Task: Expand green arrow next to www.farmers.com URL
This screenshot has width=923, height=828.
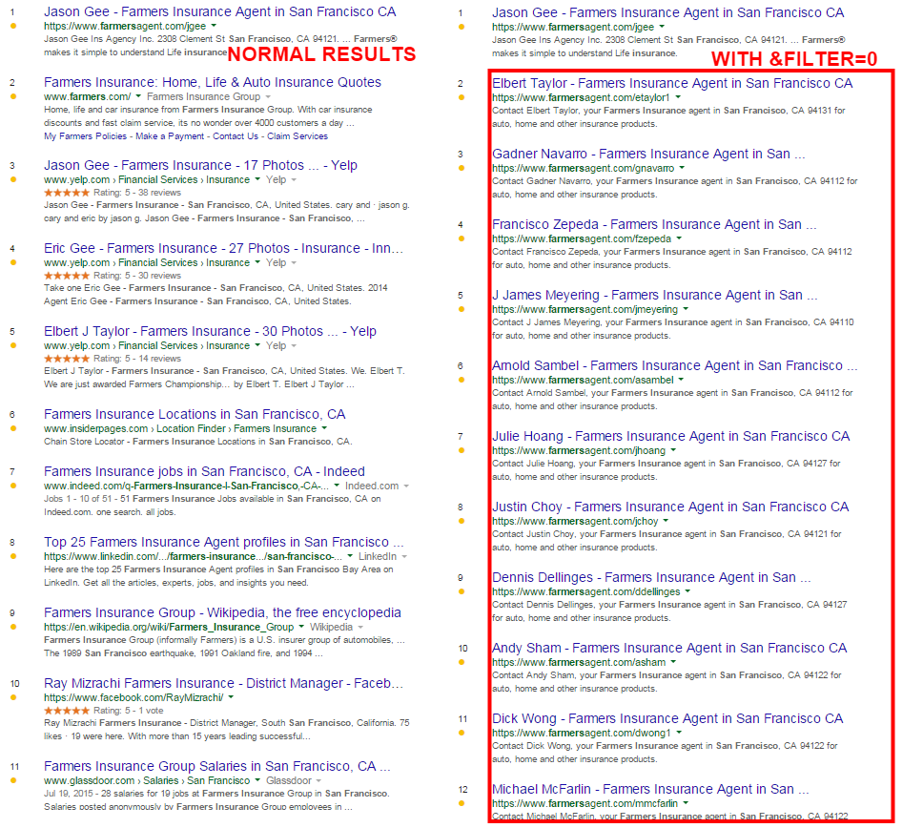Action: [139, 97]
